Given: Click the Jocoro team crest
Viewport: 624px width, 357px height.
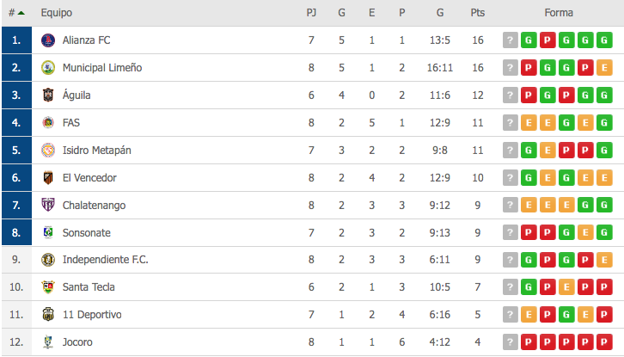Looking at the screenshot, I should [48, 342].
